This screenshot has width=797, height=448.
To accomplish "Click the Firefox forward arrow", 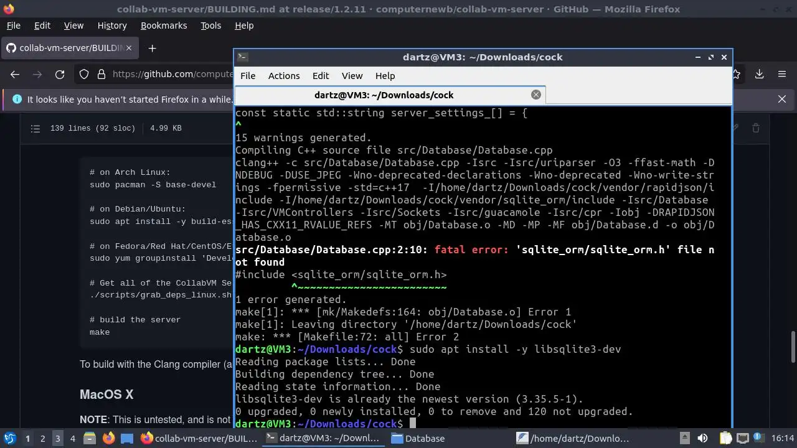I will pos(37,74).
